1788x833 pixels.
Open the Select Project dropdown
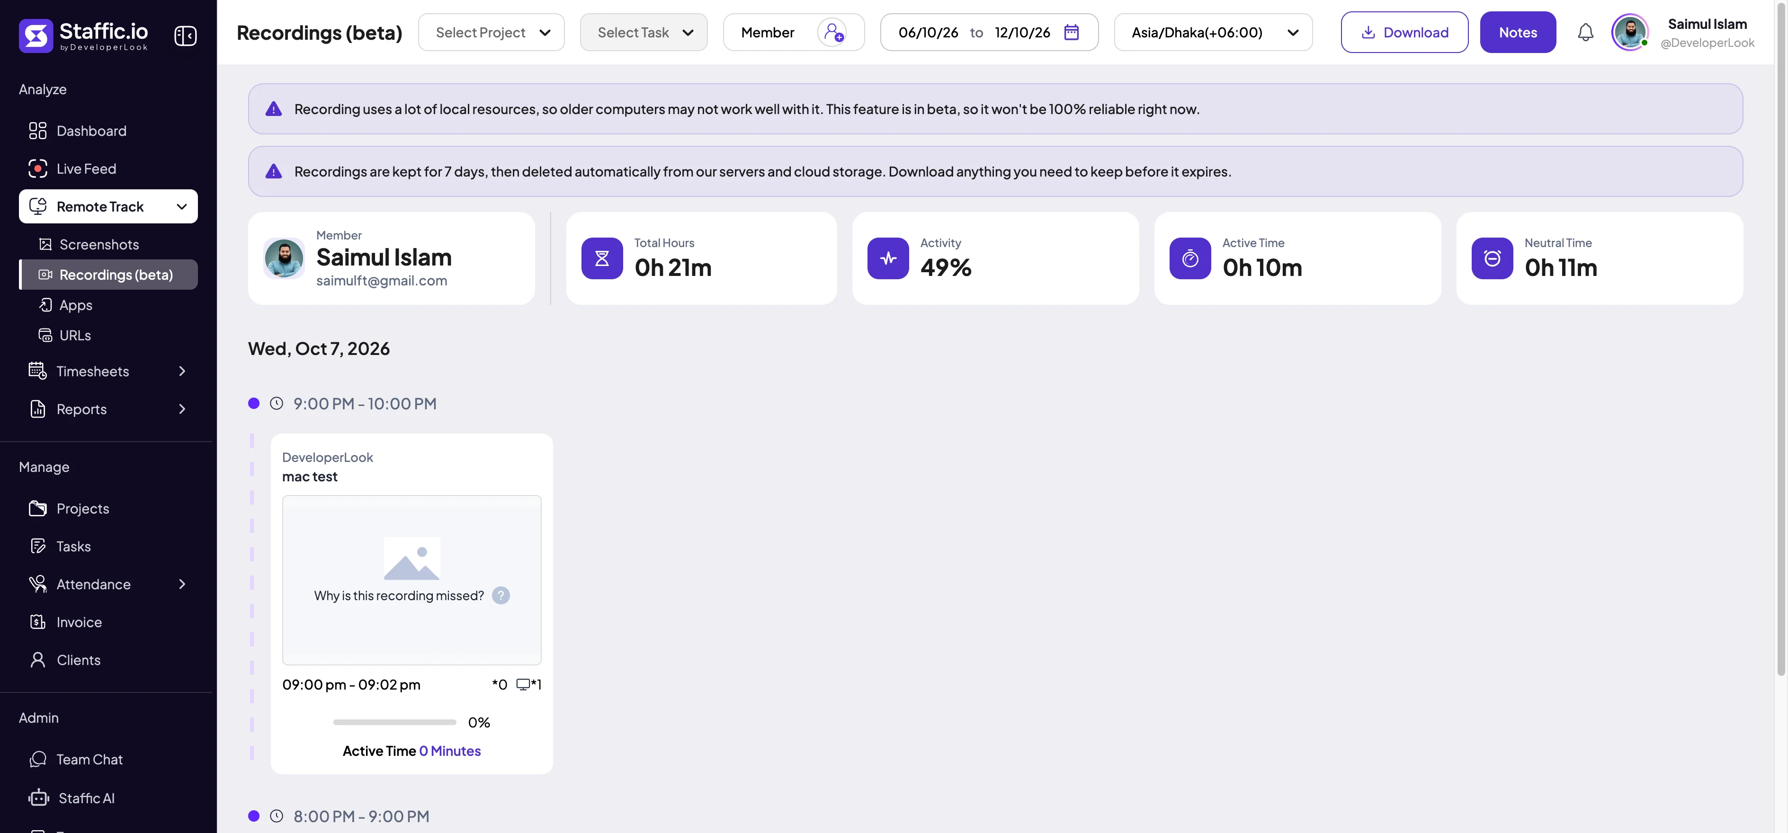tap(492, 32)
